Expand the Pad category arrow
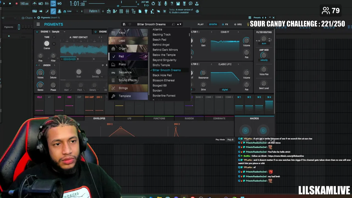 point(145,56)
